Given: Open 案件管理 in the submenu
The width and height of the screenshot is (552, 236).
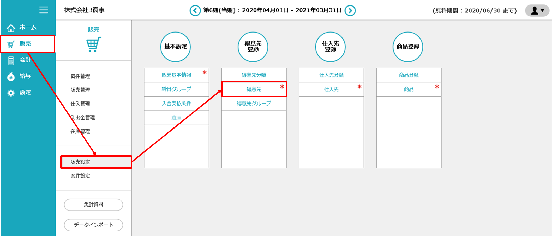Looking at the screenshot, I should 80,76.
